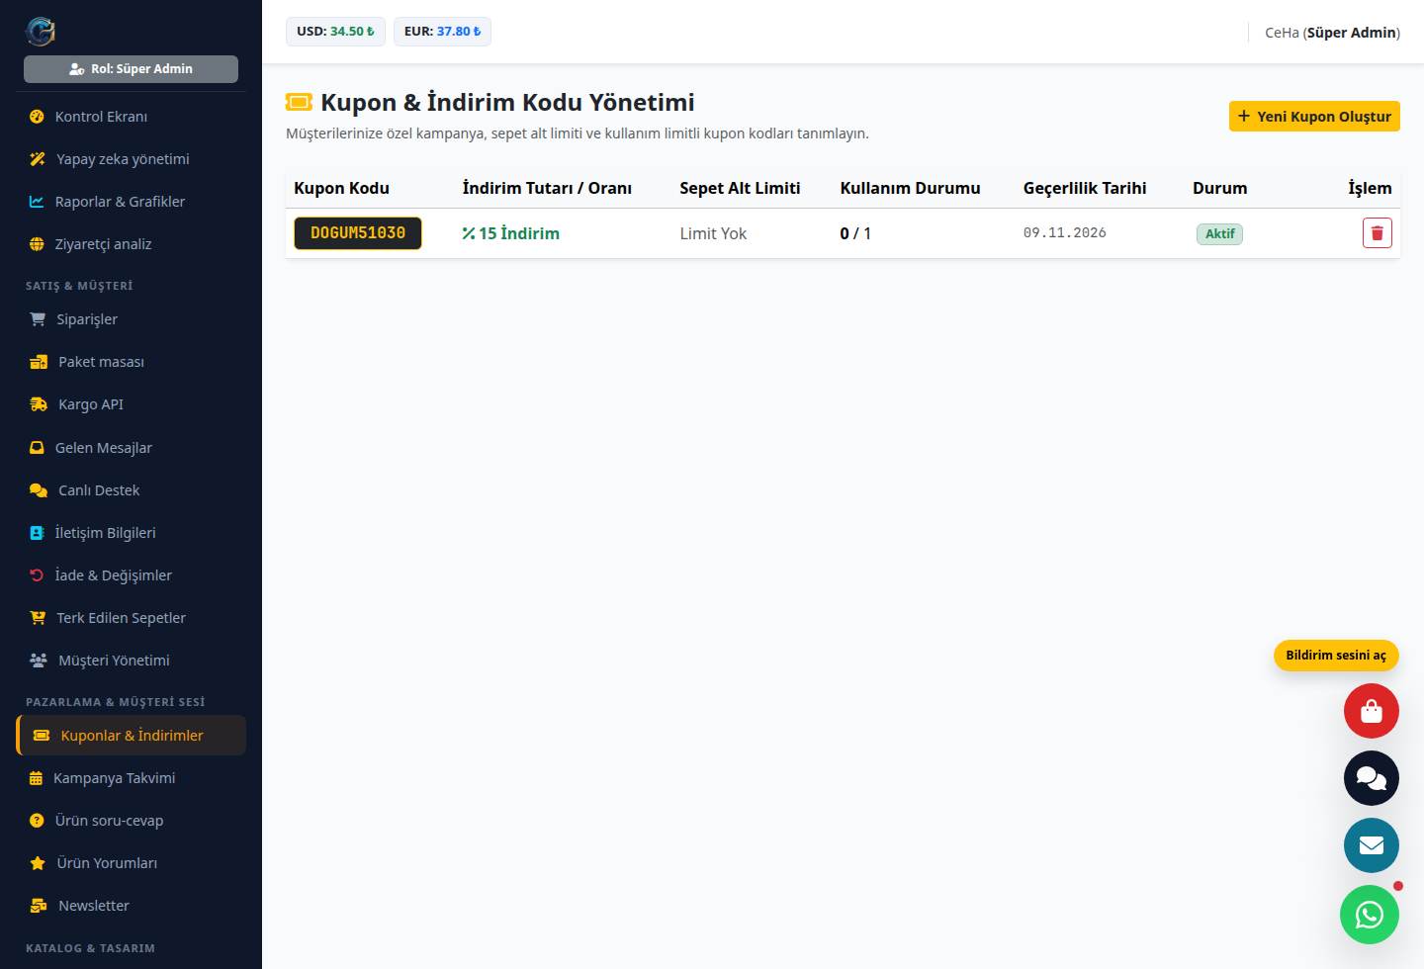Screen dimensions: 1424x969
Task: Open Canlı Destek
Action: pyautogui.click(x=131, y=490)
